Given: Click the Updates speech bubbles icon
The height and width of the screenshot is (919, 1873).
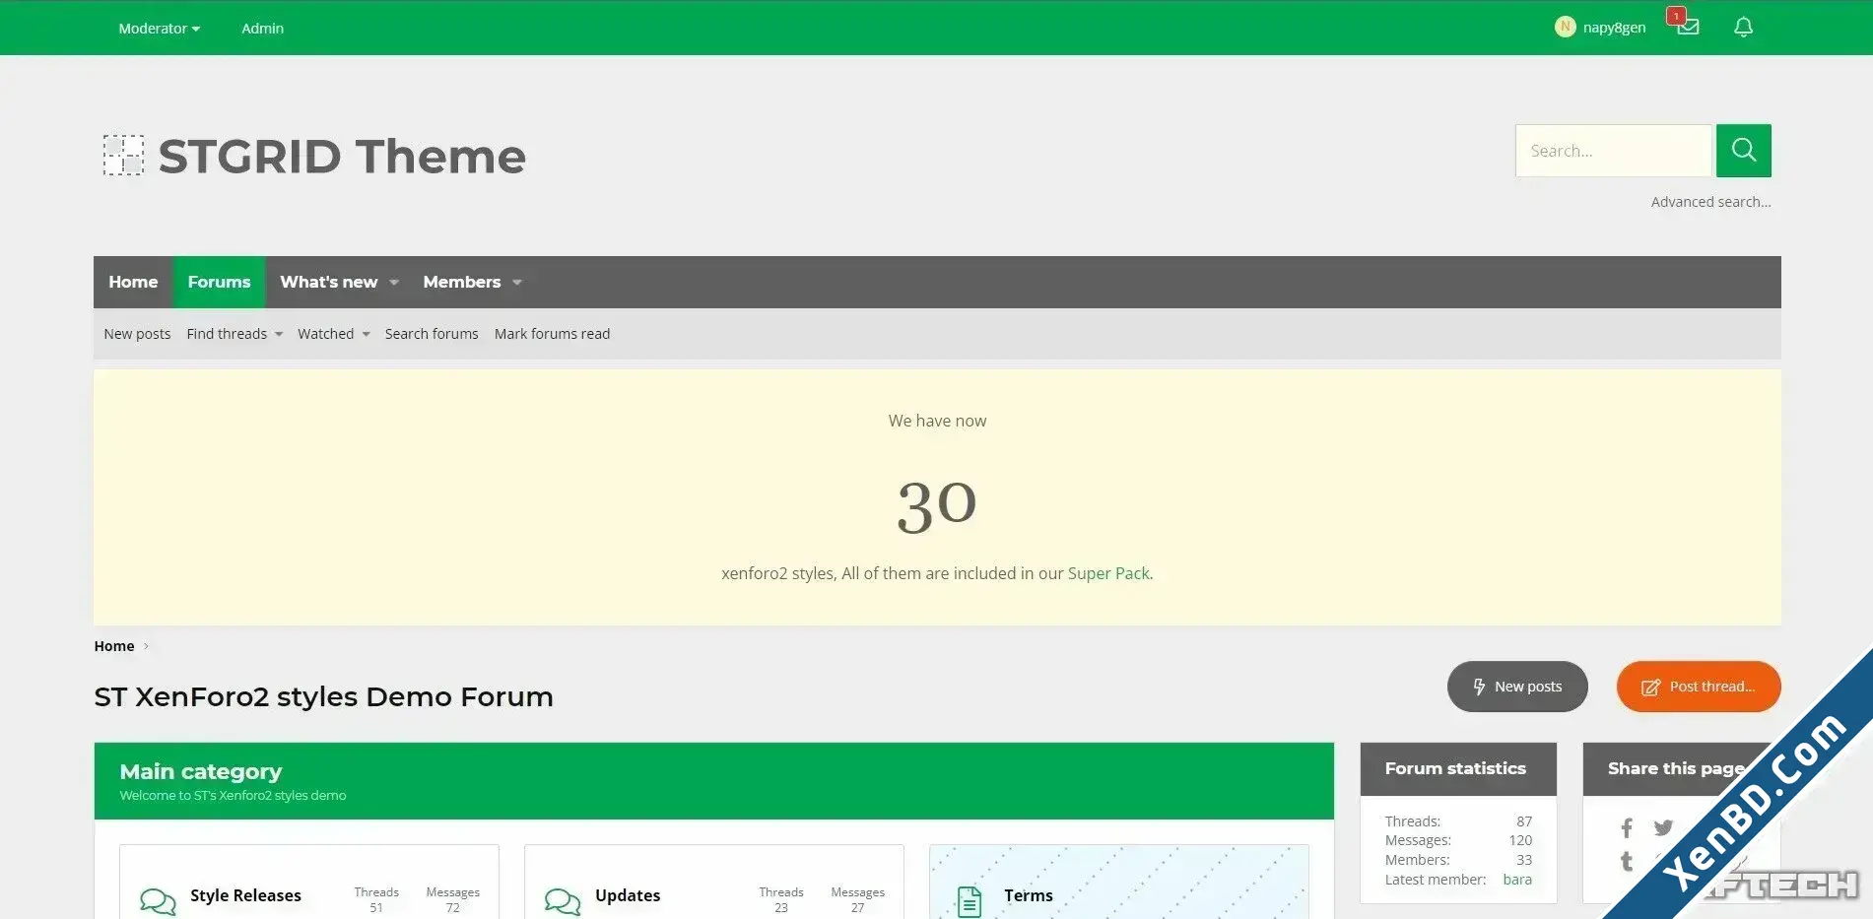Looking at the screenshot, I should [563, 900].
